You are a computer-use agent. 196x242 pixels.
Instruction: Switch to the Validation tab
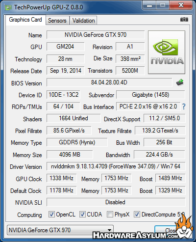point(83,21)
